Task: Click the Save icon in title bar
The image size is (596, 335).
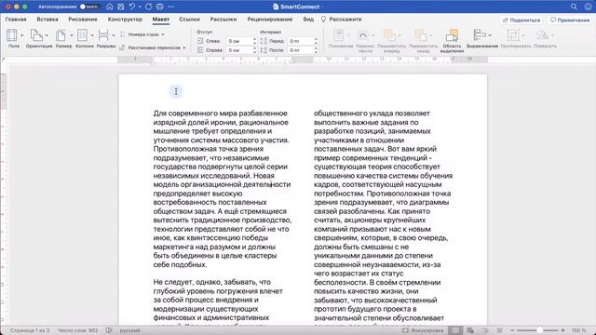Action: [x=121, y=7]
